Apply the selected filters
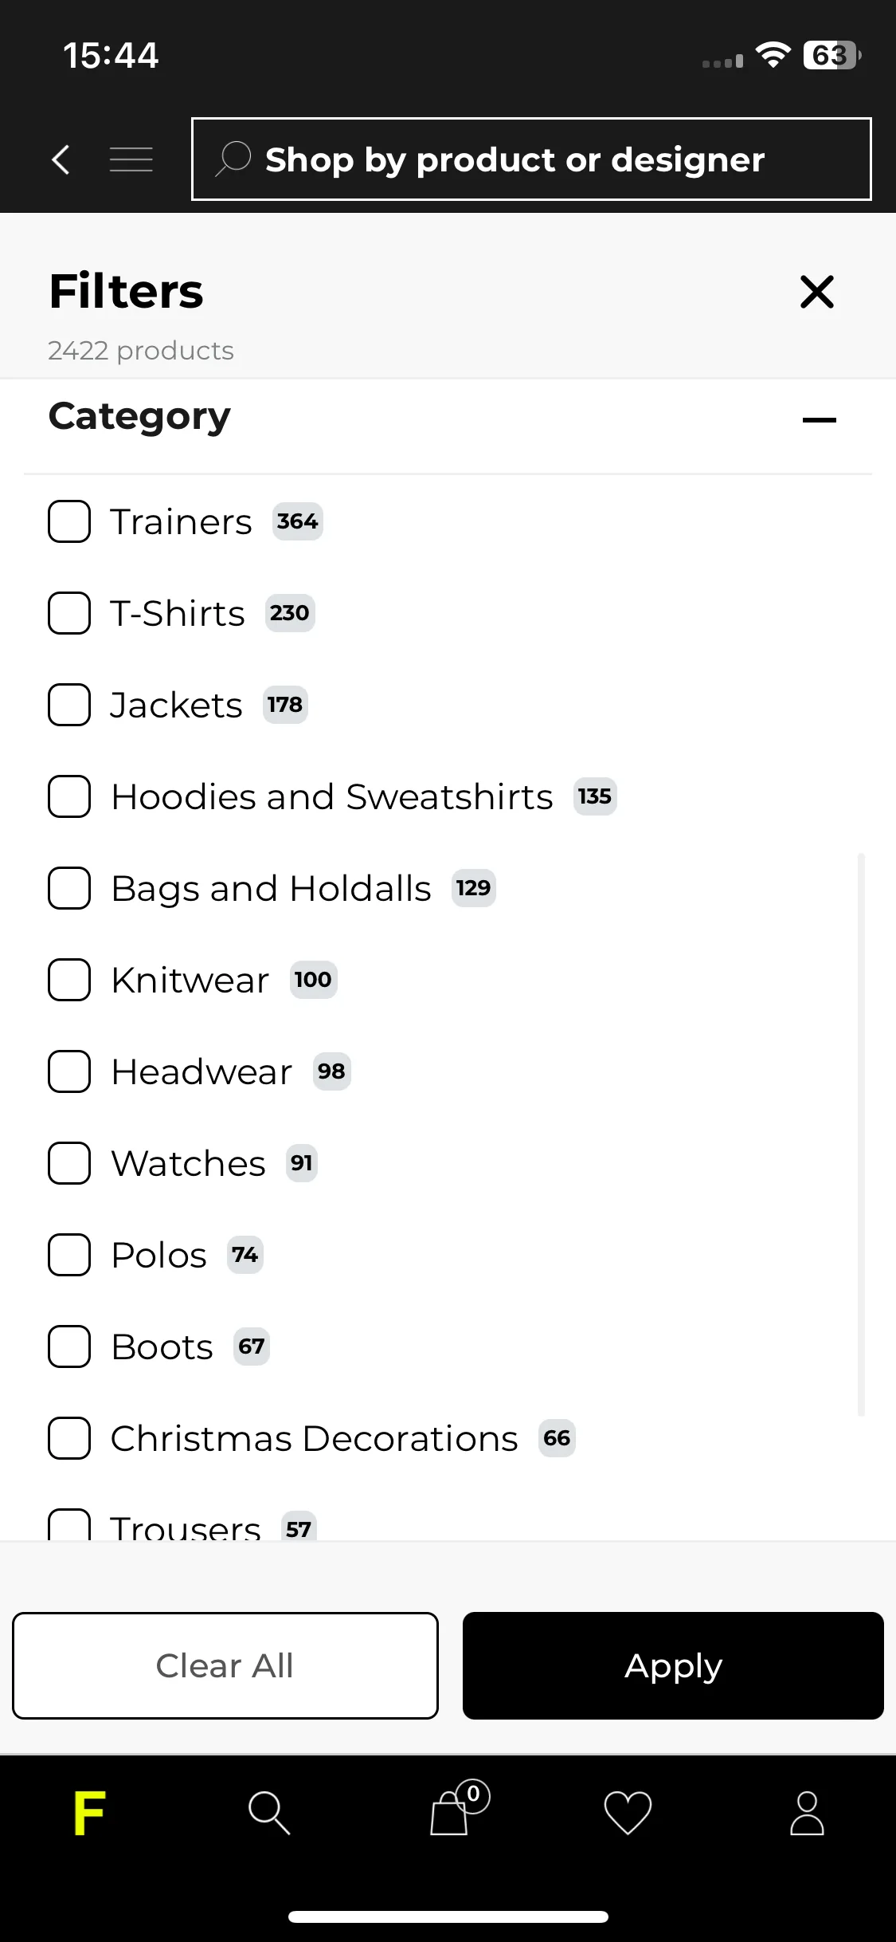This screenshot has height=1942, width=896. tap(673, 1665)
